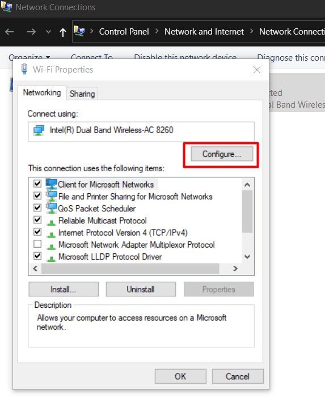The height and width of the screenshot is (399, 325).
Task: Select File and Printer Sharing item icon
Action: [51, 196]
